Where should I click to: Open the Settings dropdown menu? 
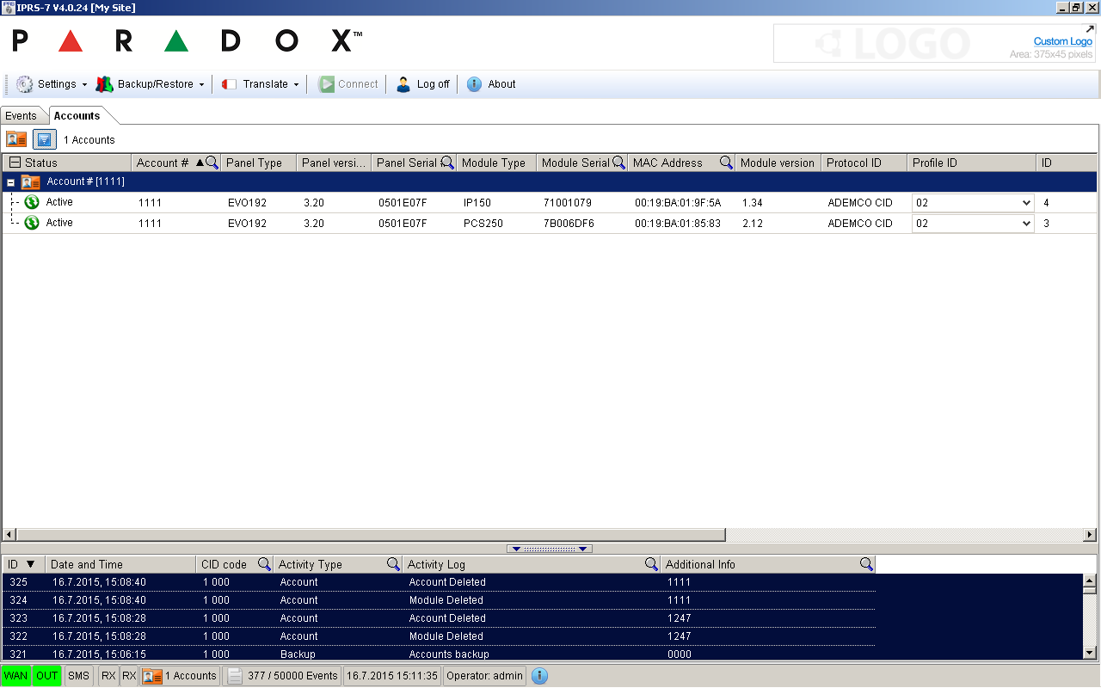(x=52, y=84)
